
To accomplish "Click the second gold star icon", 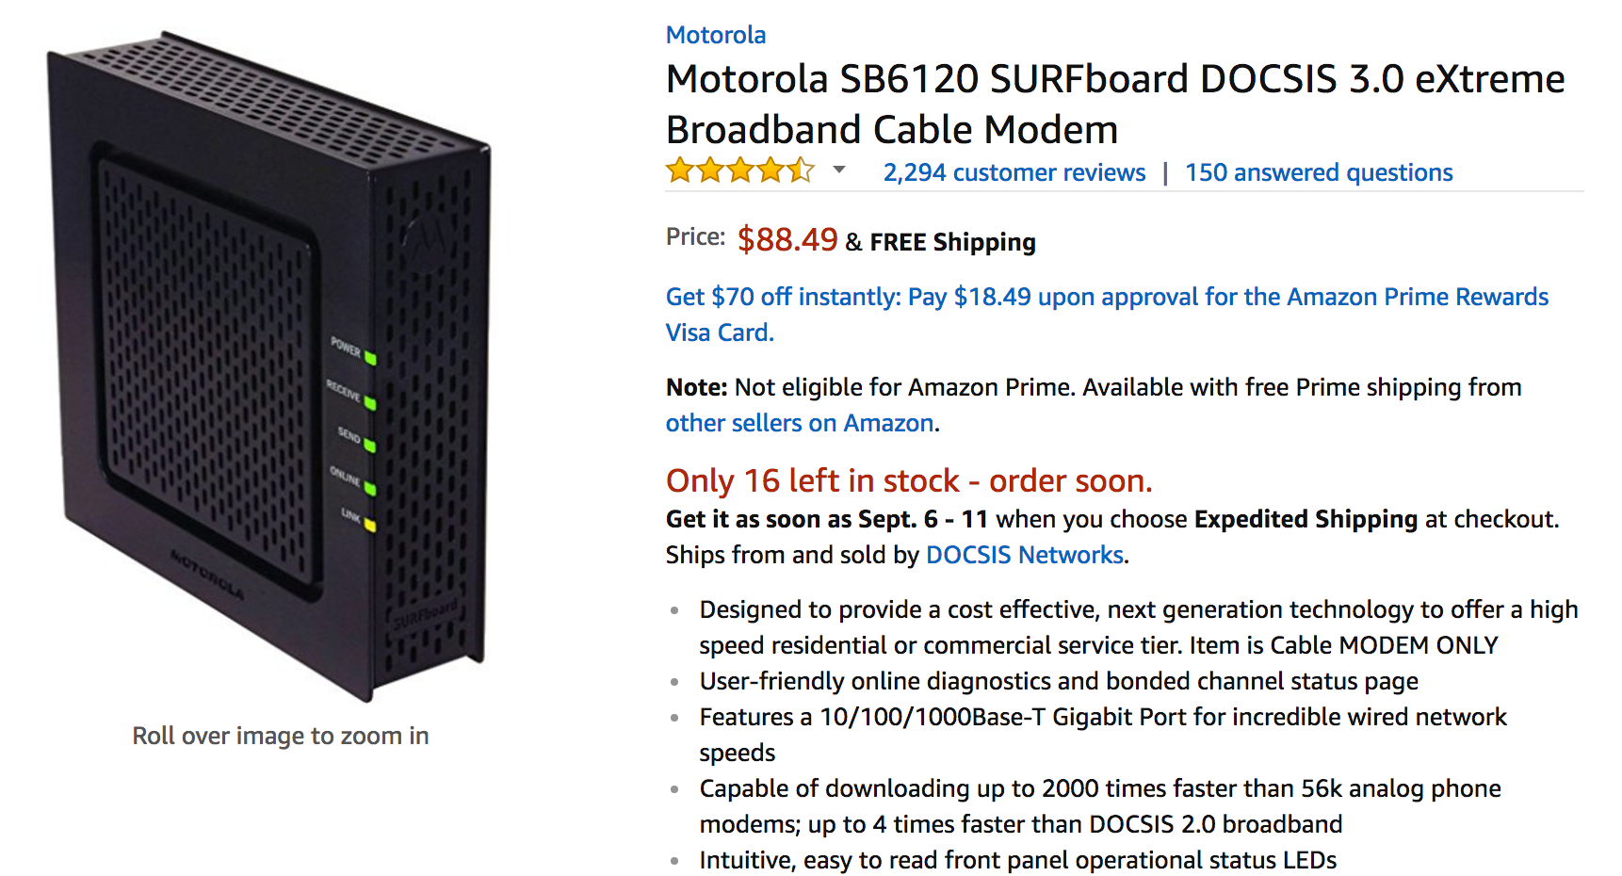I will tap(711, 171).
